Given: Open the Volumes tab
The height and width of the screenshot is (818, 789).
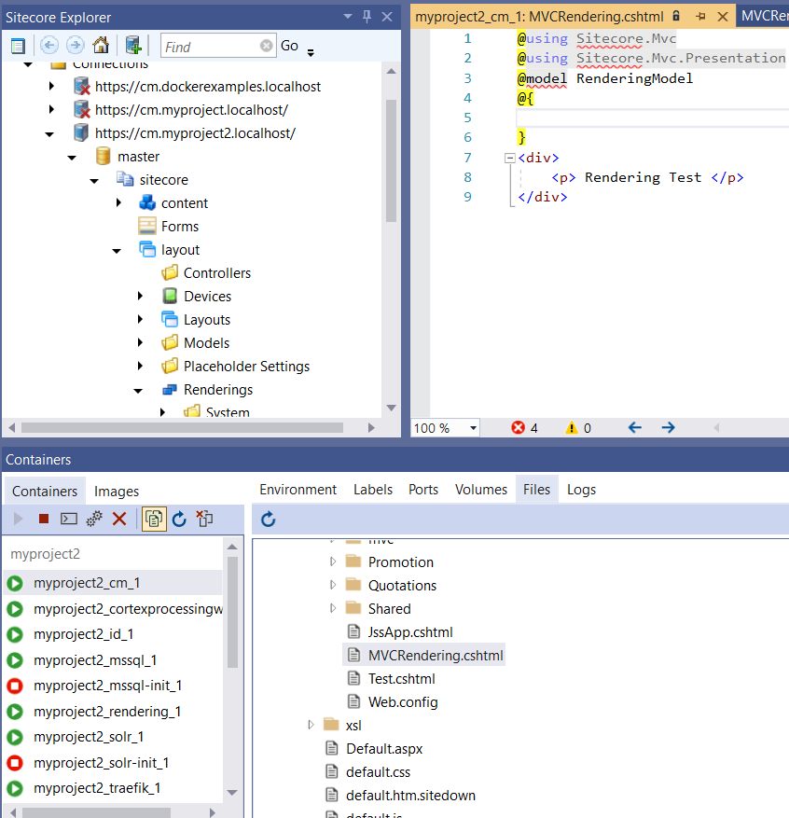Looking at the screenshot, I should click(481, 490).
